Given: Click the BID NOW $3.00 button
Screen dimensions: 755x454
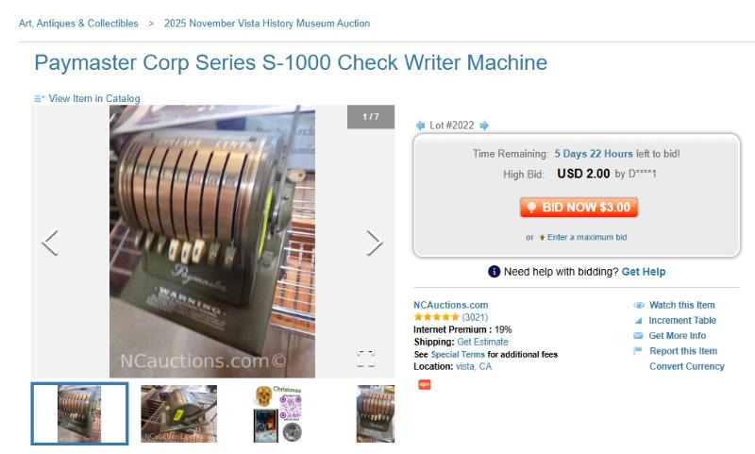Looking at the screenshot, I should [x=579, y=207].
